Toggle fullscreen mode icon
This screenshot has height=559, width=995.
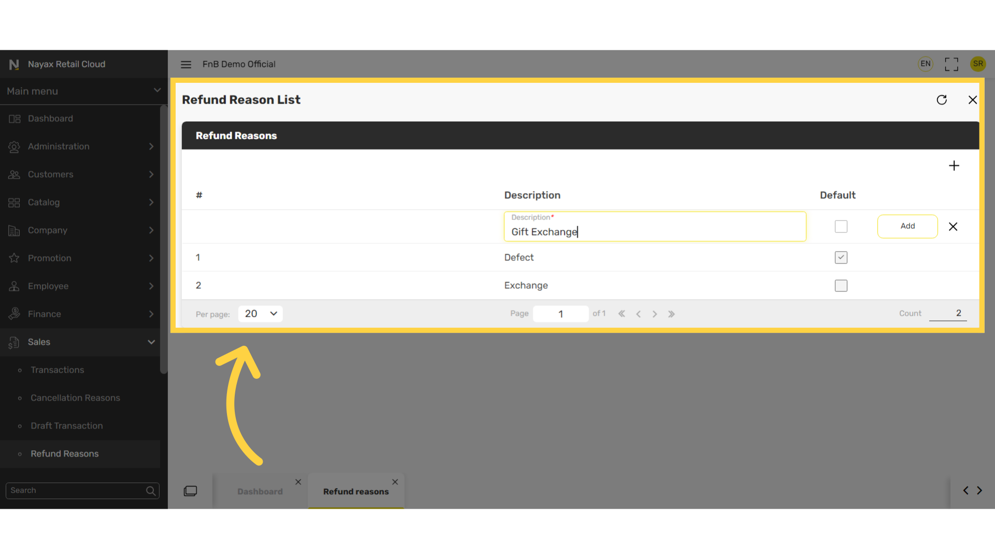point(951,64)
